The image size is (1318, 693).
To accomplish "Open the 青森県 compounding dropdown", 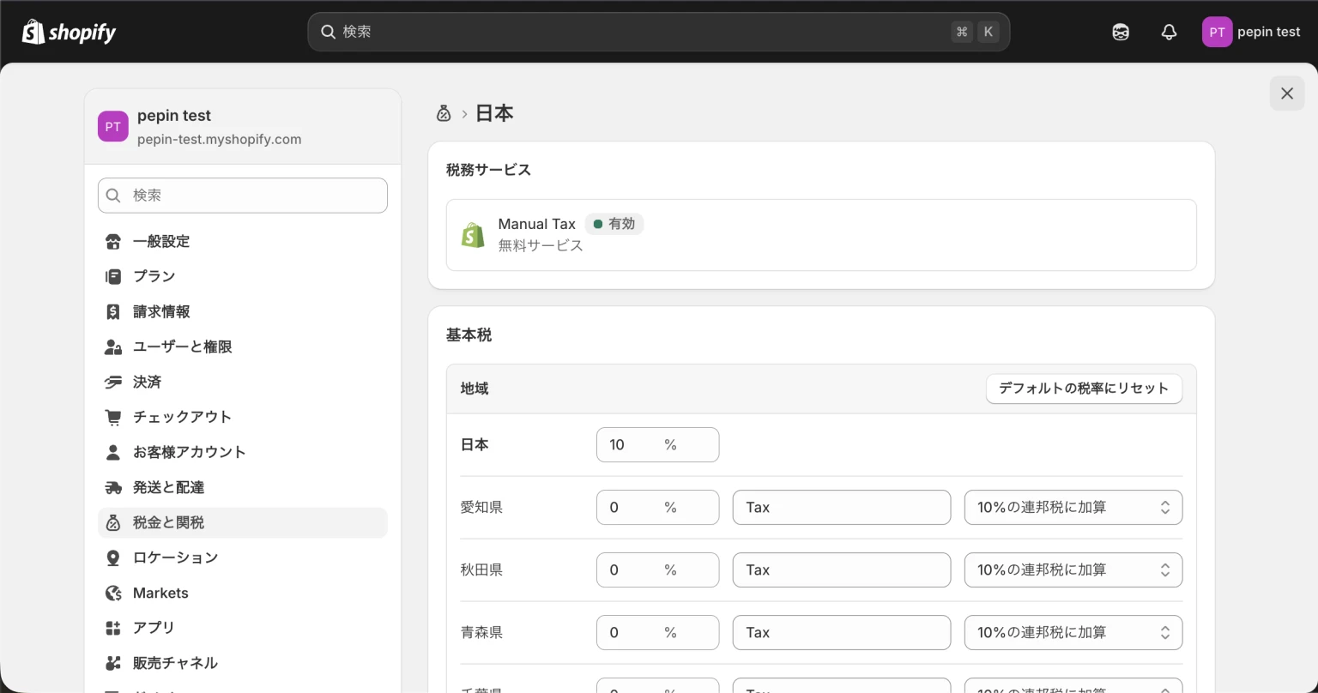I will point(1073,632).
